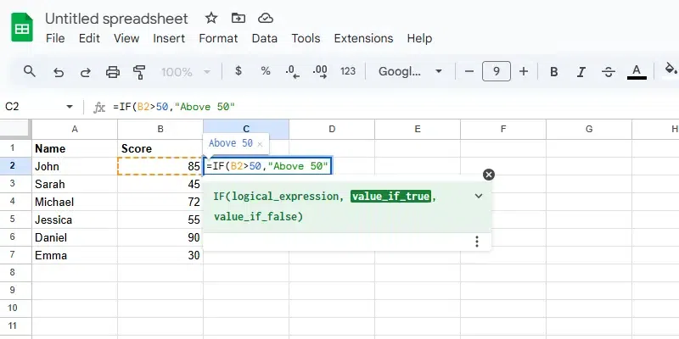Open the Data menu
The image size is (679, 339).
coord(264,38)
